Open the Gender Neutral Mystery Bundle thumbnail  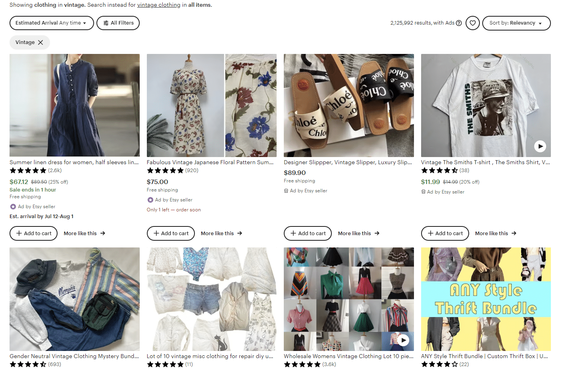75,299
